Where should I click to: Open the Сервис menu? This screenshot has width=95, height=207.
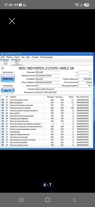tap(17, 57)
